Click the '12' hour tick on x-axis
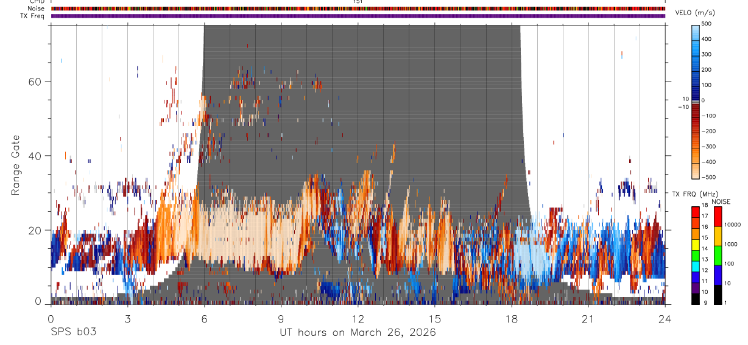Image resolution: width=748 pixels, height=345 pixels. pyautogui.click(x=358, y=319)
